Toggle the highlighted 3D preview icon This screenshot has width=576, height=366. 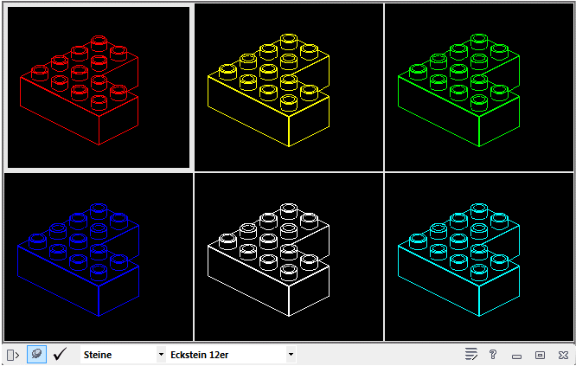(x=36, y=354)
